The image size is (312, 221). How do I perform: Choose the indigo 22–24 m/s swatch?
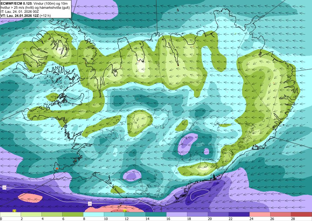(239, 214)
